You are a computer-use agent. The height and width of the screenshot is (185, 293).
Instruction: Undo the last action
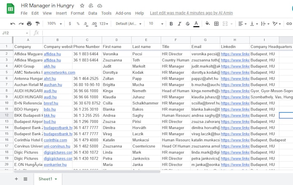12,24
